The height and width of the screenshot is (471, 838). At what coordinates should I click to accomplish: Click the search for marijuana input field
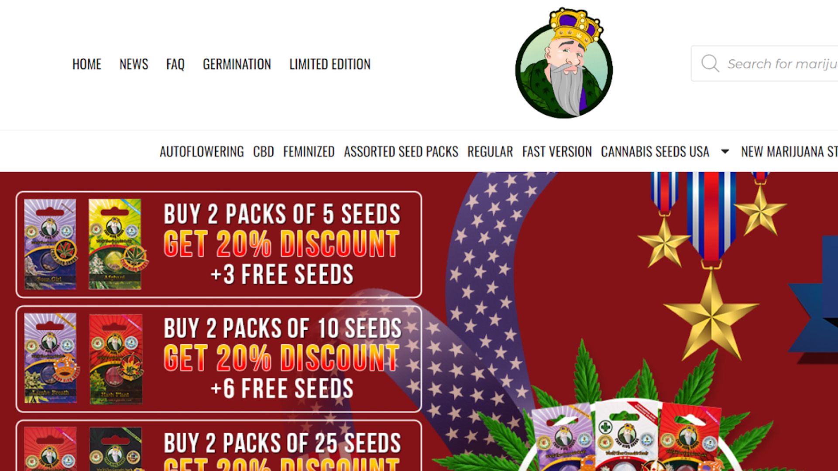pos(764,64)
